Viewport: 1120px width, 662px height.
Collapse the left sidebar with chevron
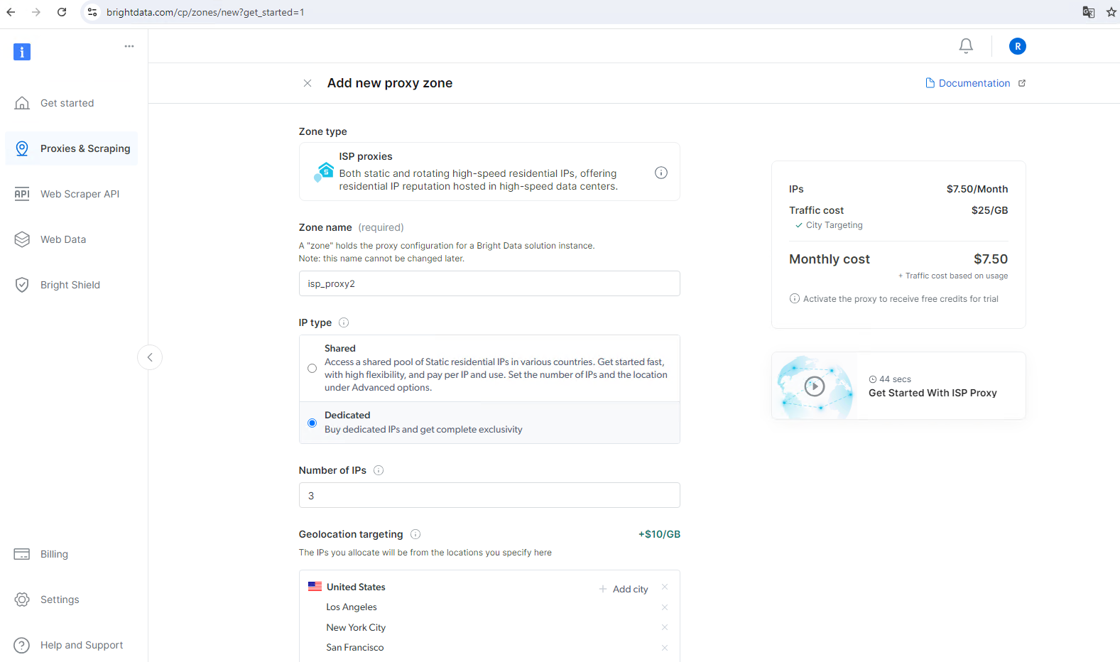(x=150, y=357)
